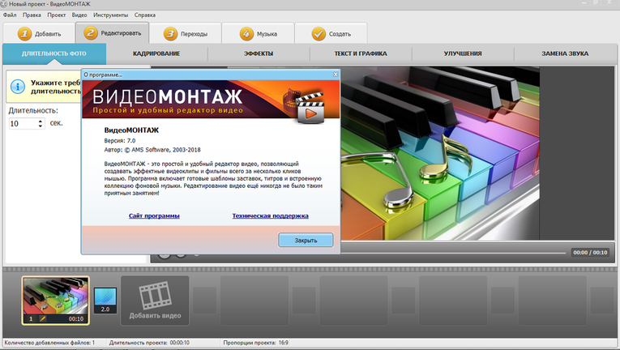Click the Автор: AMS Software line

pos(152,150)
